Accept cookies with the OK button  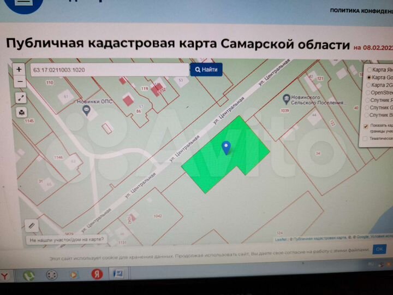click(380, 249)
